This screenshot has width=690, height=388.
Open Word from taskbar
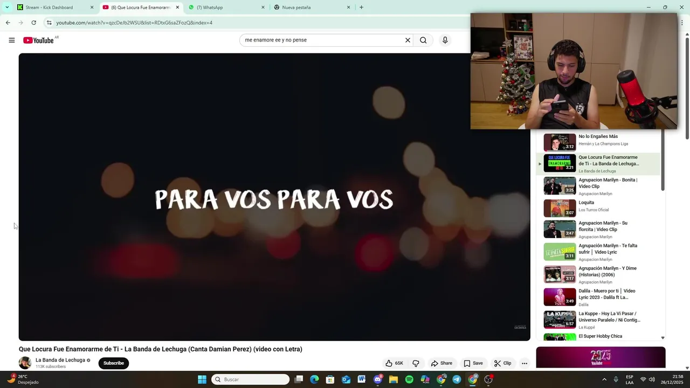362,379
